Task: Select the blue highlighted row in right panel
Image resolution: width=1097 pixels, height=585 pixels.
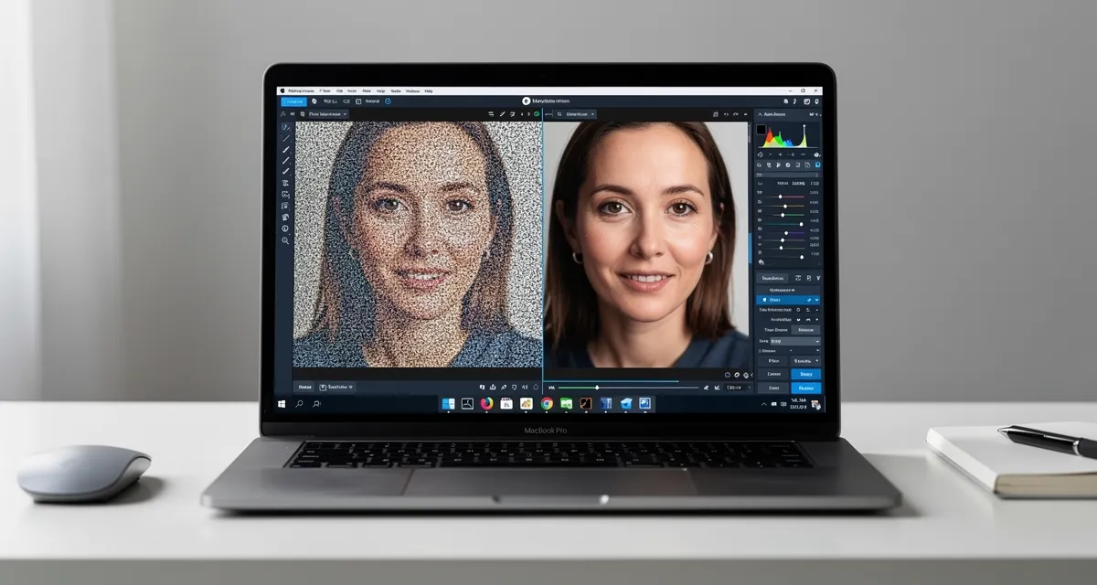Action: tap(787, 300)
